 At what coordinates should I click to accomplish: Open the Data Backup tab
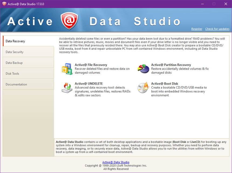pyautogui.click(x=28, y=63)
